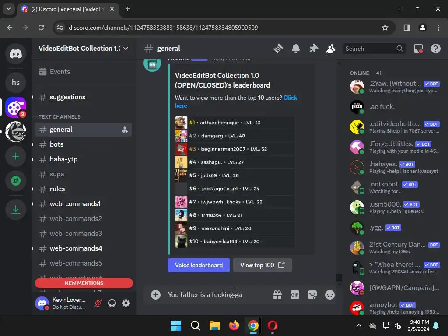This screenshot has width=448, height=336.
Task: Open the GIF picker
Action: (x=294, y=295)
